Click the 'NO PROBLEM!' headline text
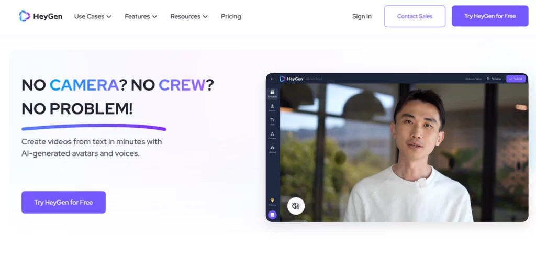The height and width of the screenshot is (268, 536). pos(77,109)
